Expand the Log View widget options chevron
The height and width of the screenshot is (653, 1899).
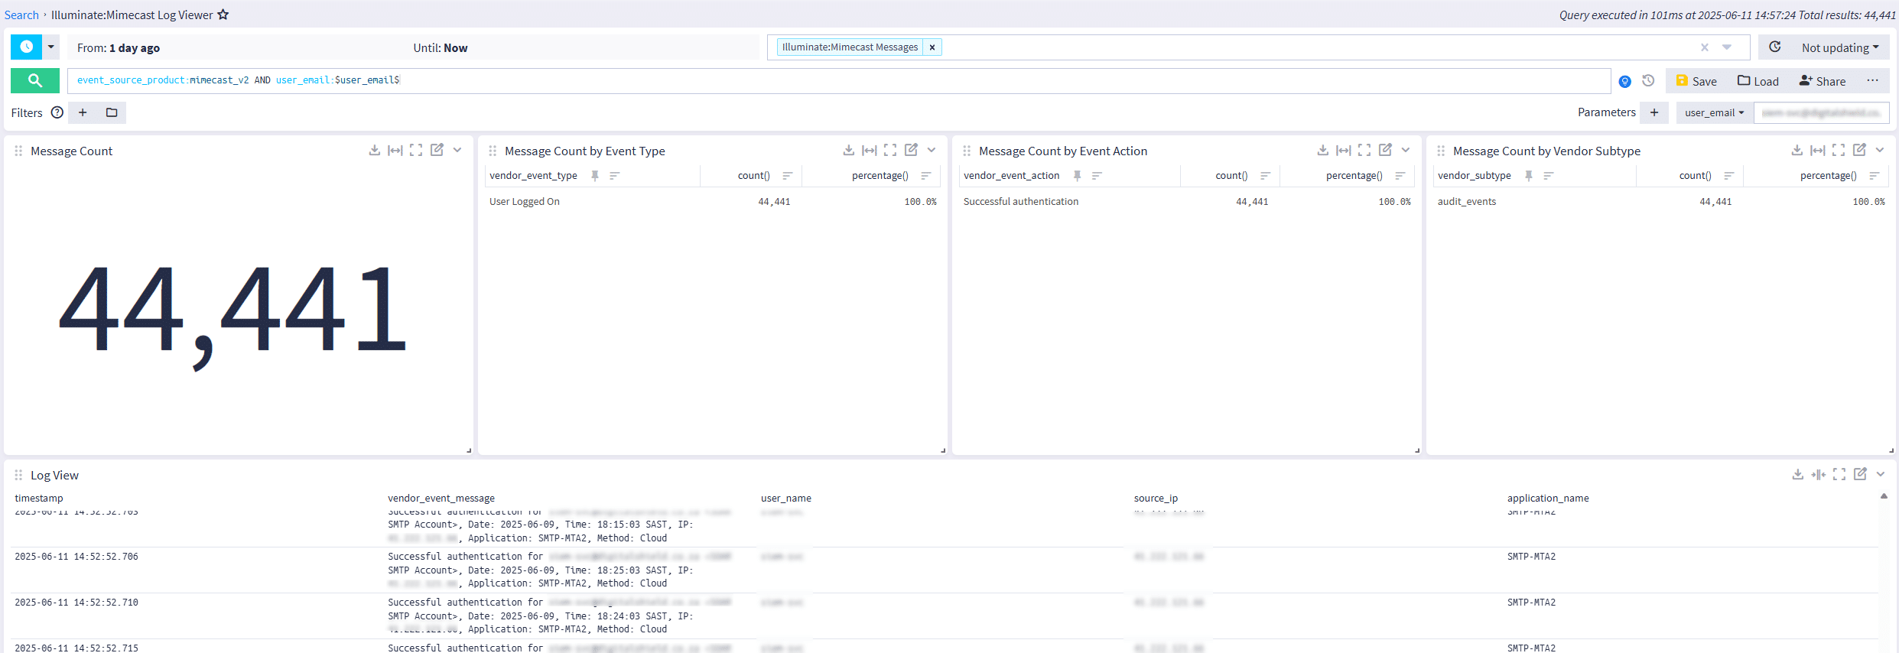(x=1881, y=475)
